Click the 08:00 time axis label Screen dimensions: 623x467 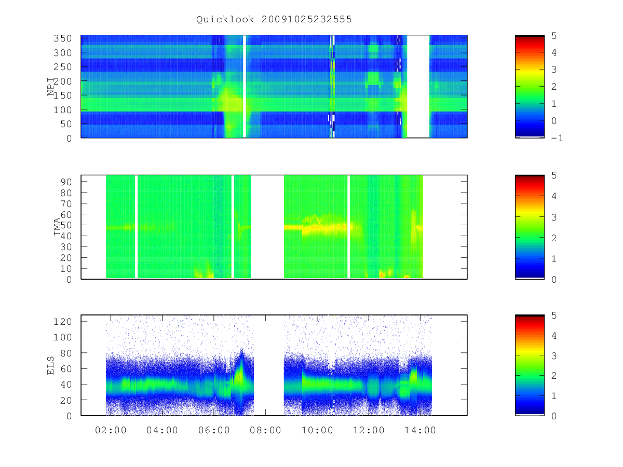coord(265,430)
